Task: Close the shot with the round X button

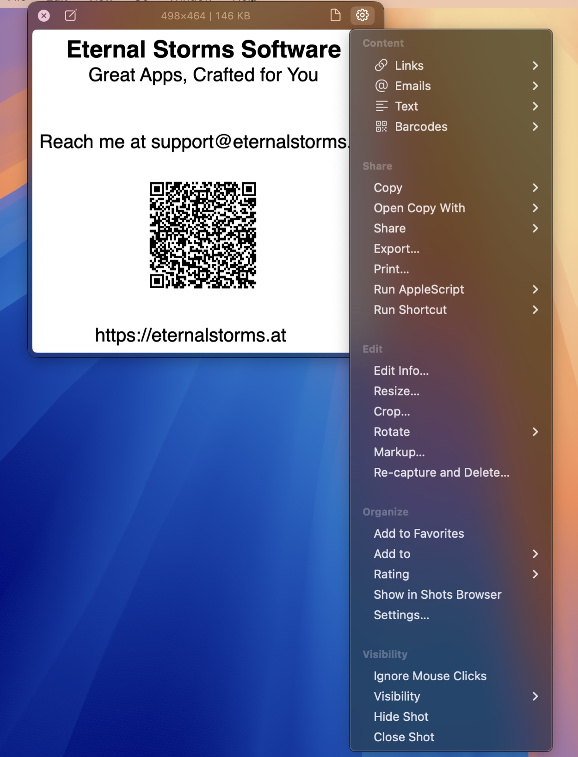Action: [x=44, y=16]
